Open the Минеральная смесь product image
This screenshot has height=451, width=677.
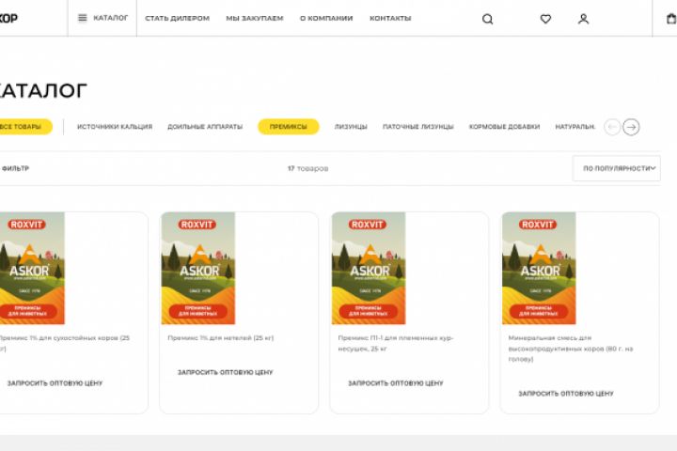[x=539, y=268]
